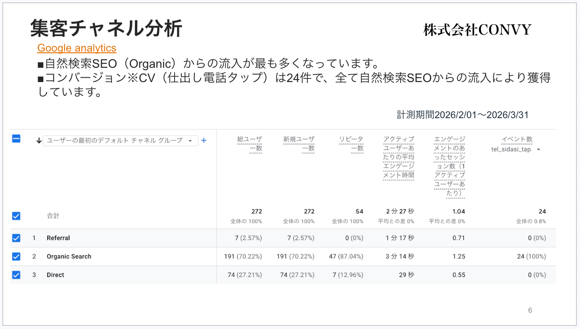The width and height of the screenshot is (580, 329).
Task: Click the エンゲージメントのあったセッション数 column header
Action: point(449,166)
